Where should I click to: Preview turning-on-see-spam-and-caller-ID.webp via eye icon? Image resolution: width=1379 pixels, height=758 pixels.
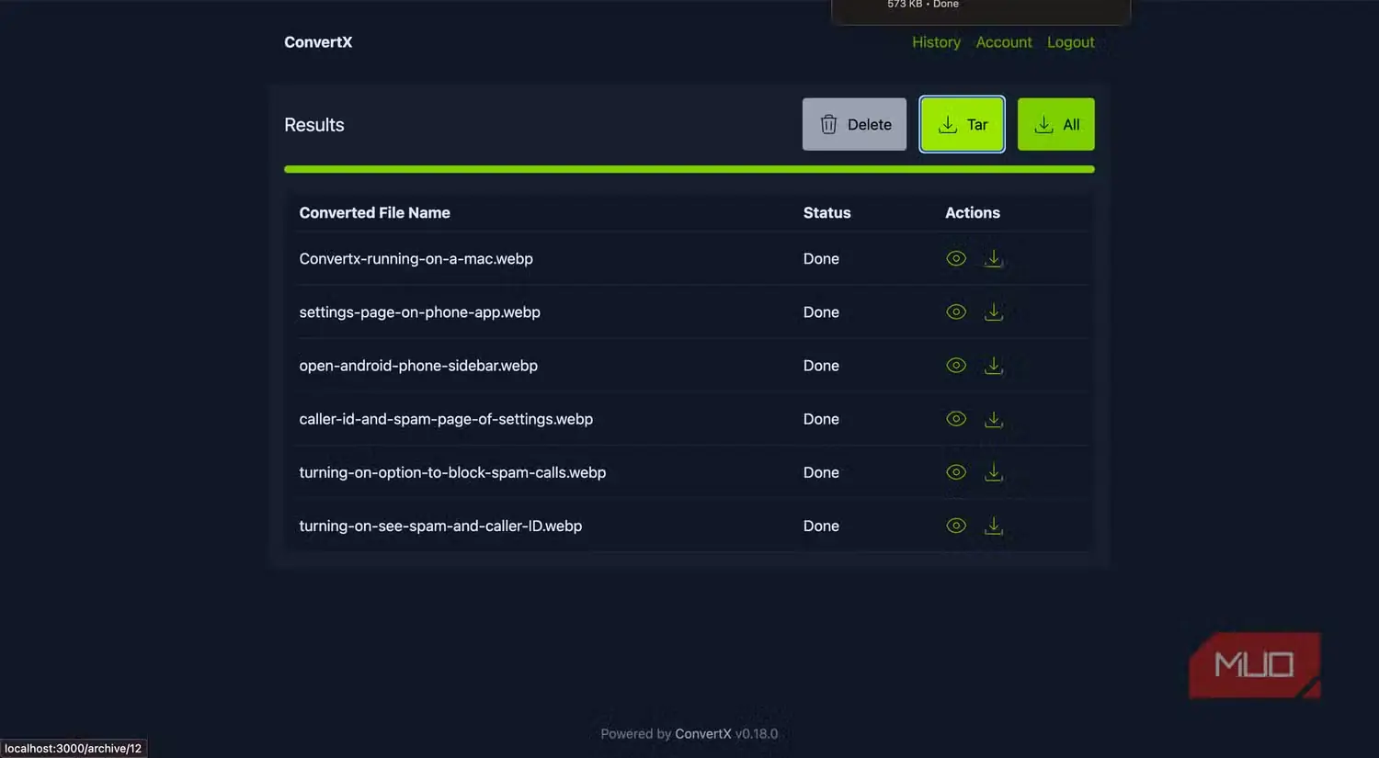(x=956, y=526)
